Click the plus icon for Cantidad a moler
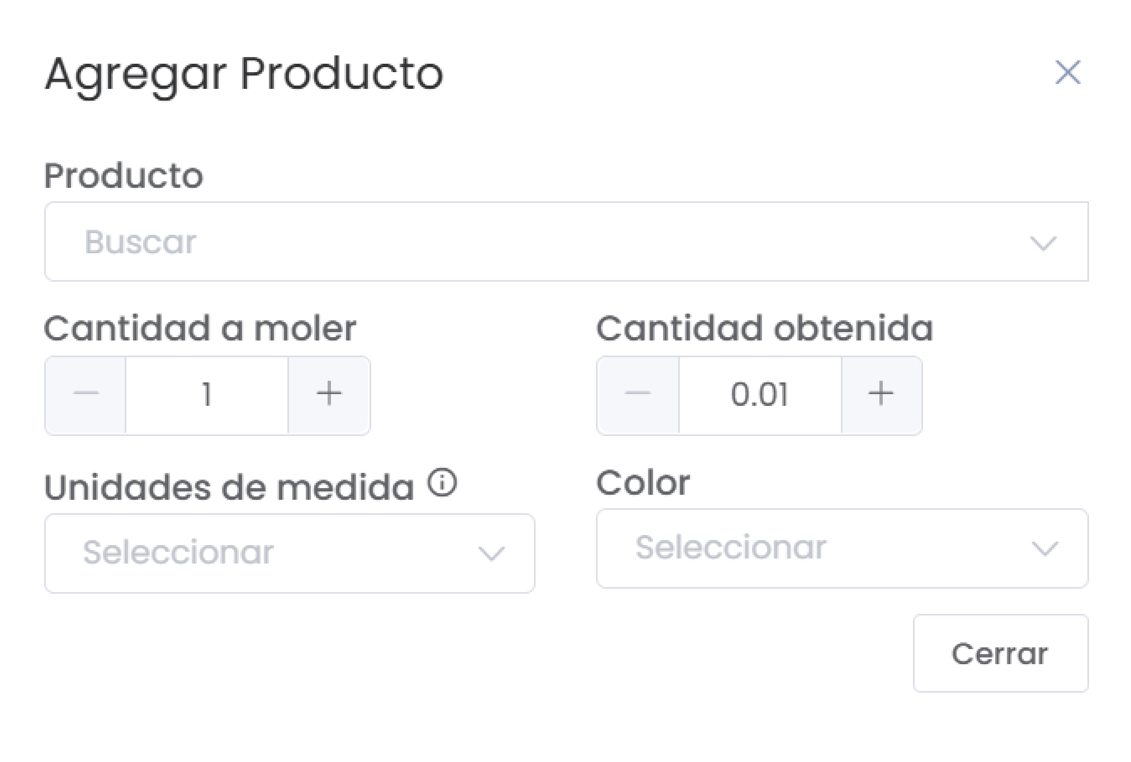The height and width of the screenshot is (762, 1131). click(x=329, y=393)
